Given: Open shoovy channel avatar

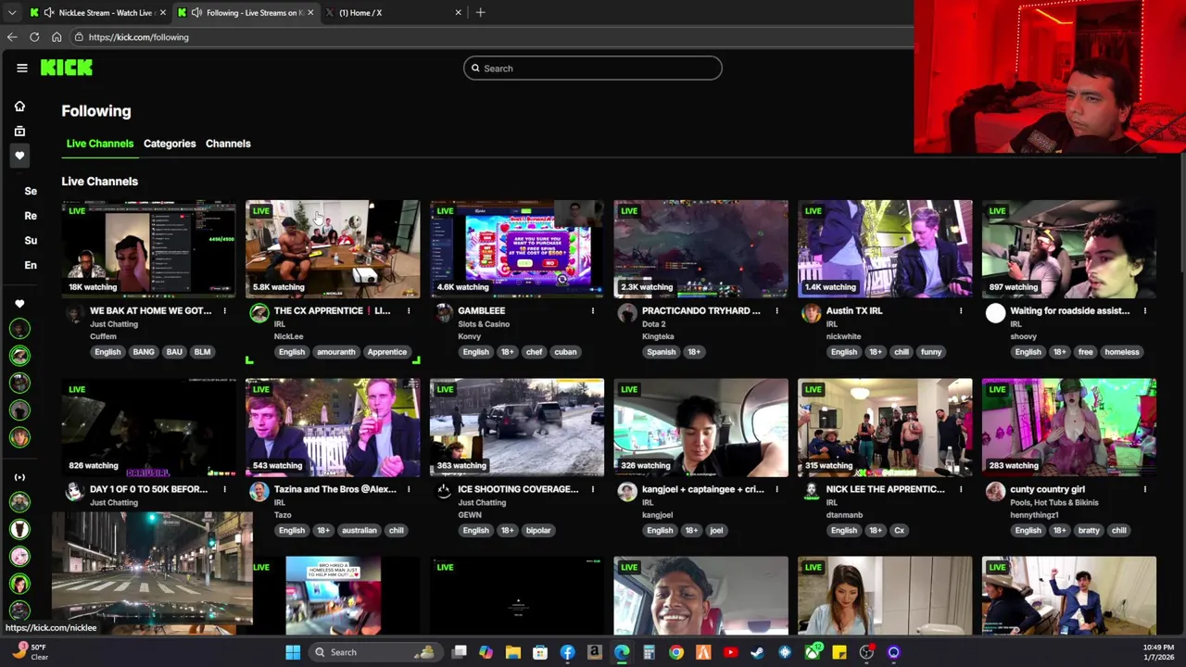Looking at the screenshot, I should [995, 313].
